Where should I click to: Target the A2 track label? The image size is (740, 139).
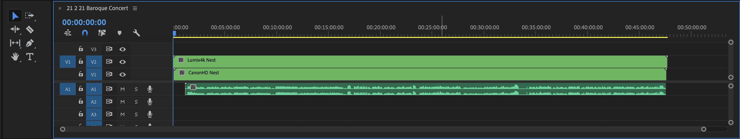pos(94,102)
